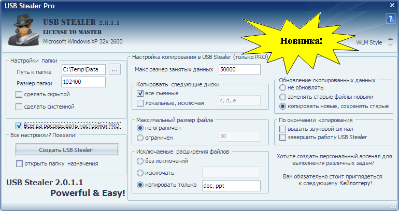Browse for folder path with the ellipsis button
Viewport: 399px width, 211px height.
click(115, 70)
